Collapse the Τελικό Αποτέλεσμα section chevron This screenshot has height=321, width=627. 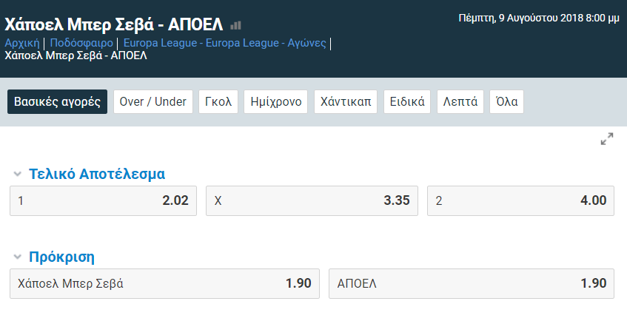17,174
